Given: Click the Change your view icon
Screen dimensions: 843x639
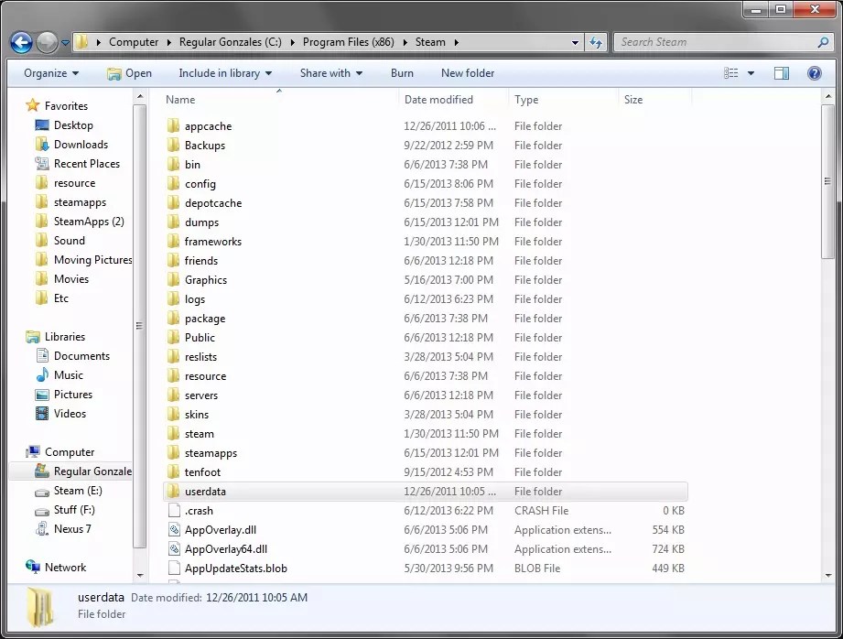Looking at the screenshot, I should (x=733, y=73).
